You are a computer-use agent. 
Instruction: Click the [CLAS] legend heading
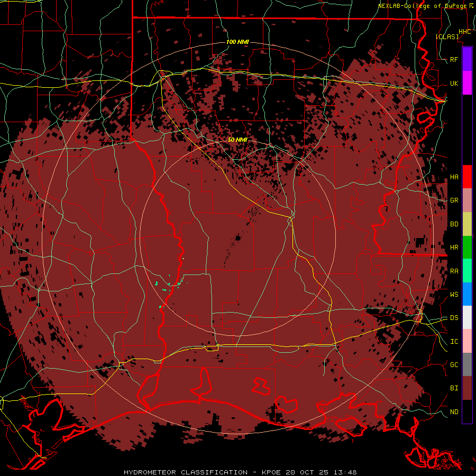click(447, 36)
